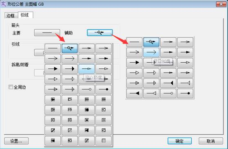Select boxed hollow arrow icon in 主要 palette
This screenshot has width=228, height=149.
click(x=70, y=99)
